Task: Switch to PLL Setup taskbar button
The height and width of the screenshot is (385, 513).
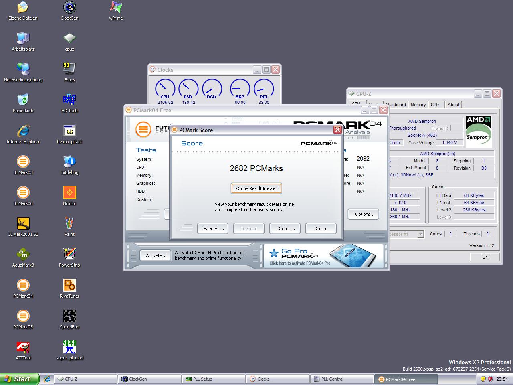Action: coord(214,379)
